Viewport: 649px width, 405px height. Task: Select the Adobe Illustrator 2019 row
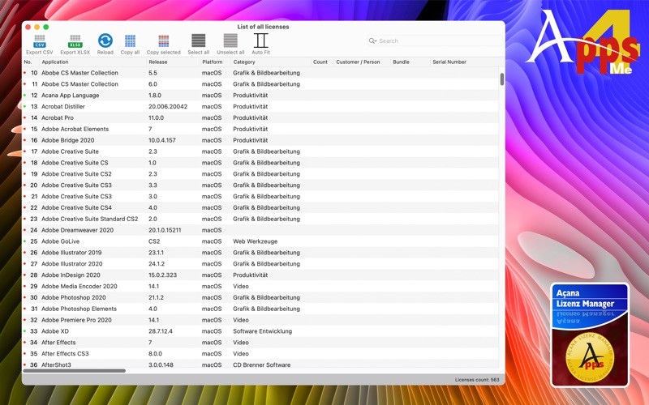(x=260, y=253)
